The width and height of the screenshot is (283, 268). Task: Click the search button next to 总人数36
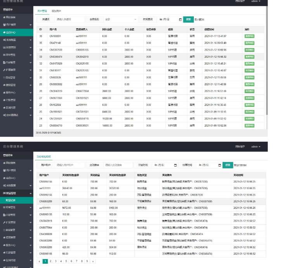click(188, 19)
